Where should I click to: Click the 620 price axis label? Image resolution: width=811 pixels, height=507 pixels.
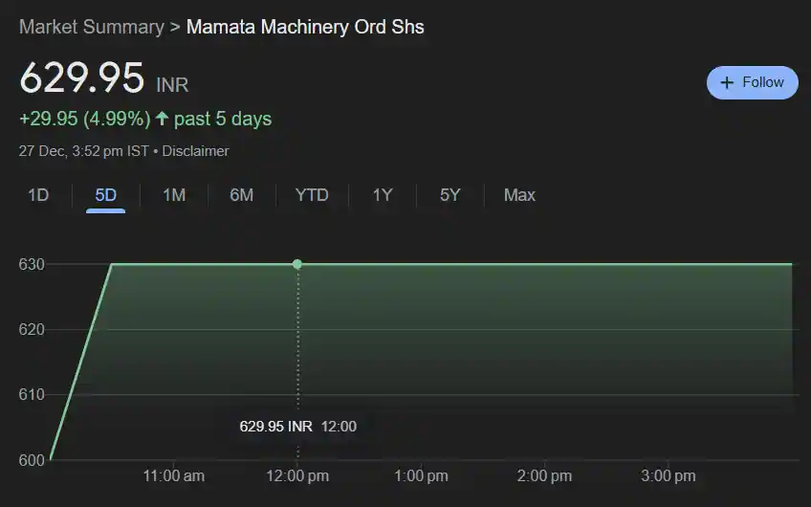click(32, 329)
